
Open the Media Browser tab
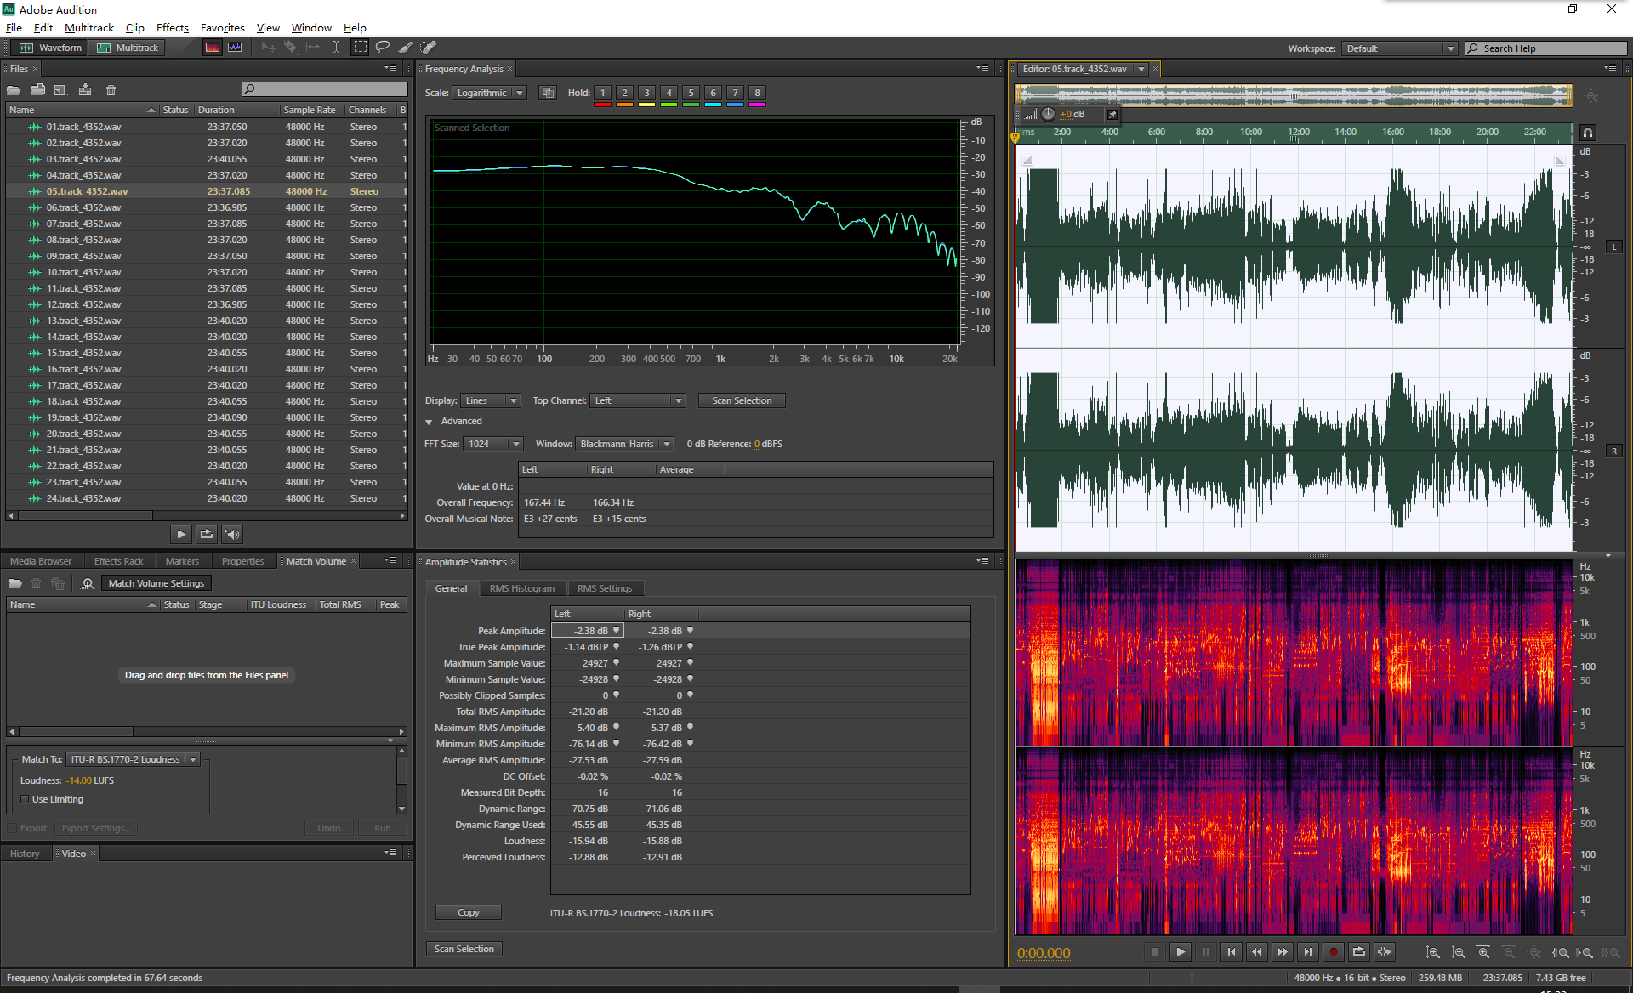pos(41,561)
